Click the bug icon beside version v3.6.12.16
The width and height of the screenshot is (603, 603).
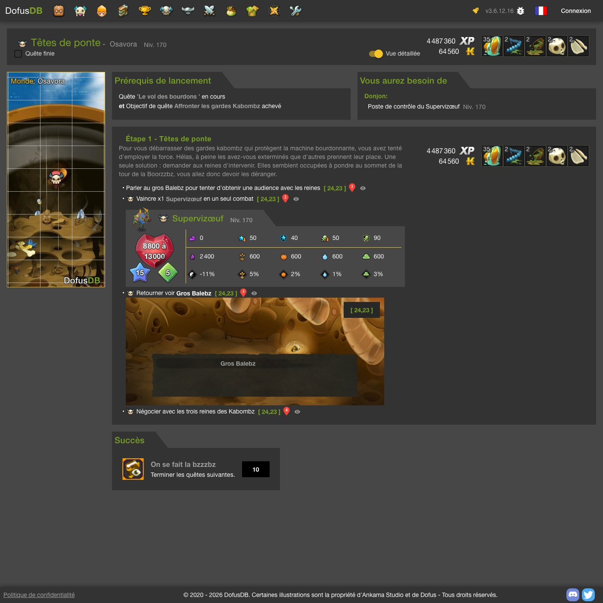coord(521,11)
